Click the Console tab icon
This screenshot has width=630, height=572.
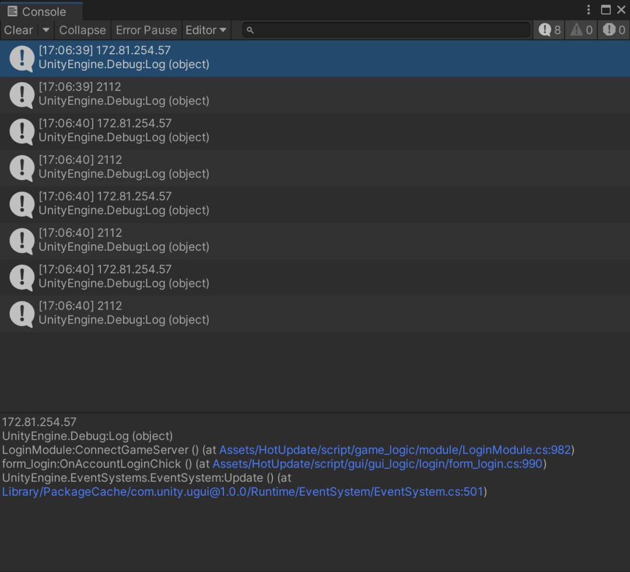[12, 11]
